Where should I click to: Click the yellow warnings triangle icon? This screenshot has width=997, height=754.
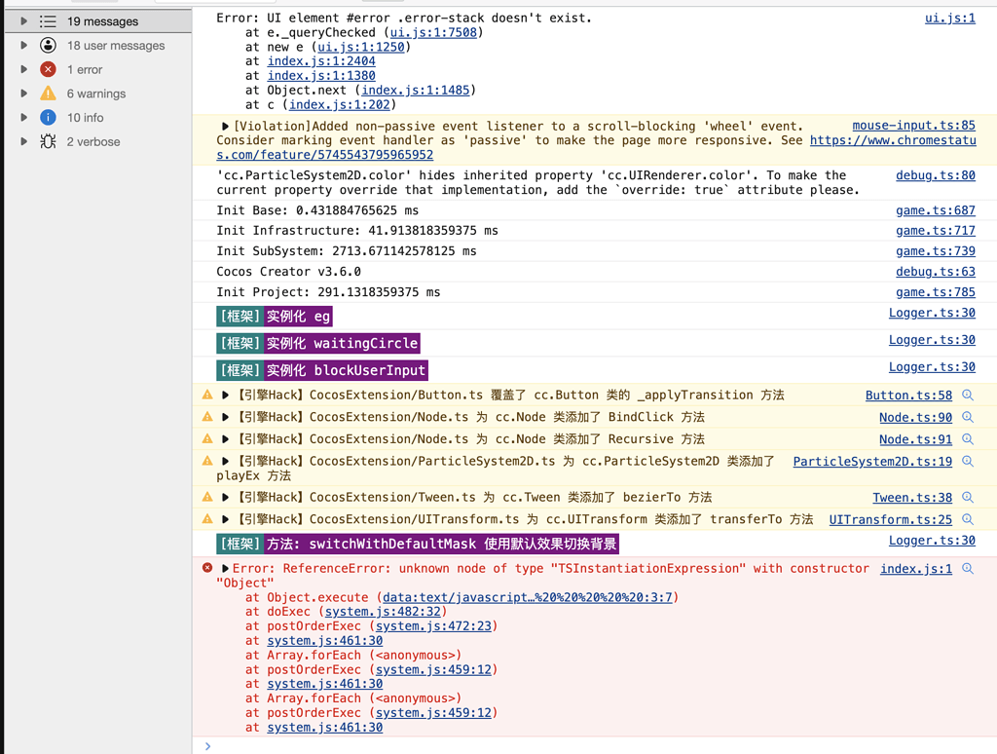(x=48, y=94)
